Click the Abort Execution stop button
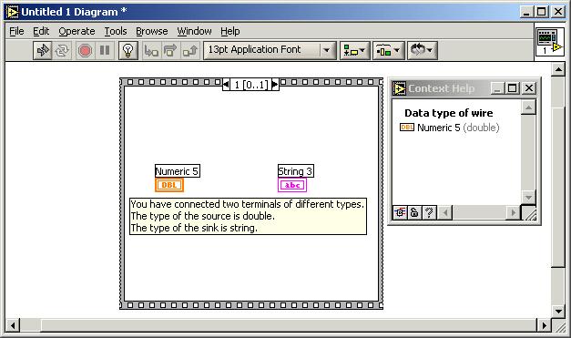Screen dimensions: 571x338 [85, 50]
